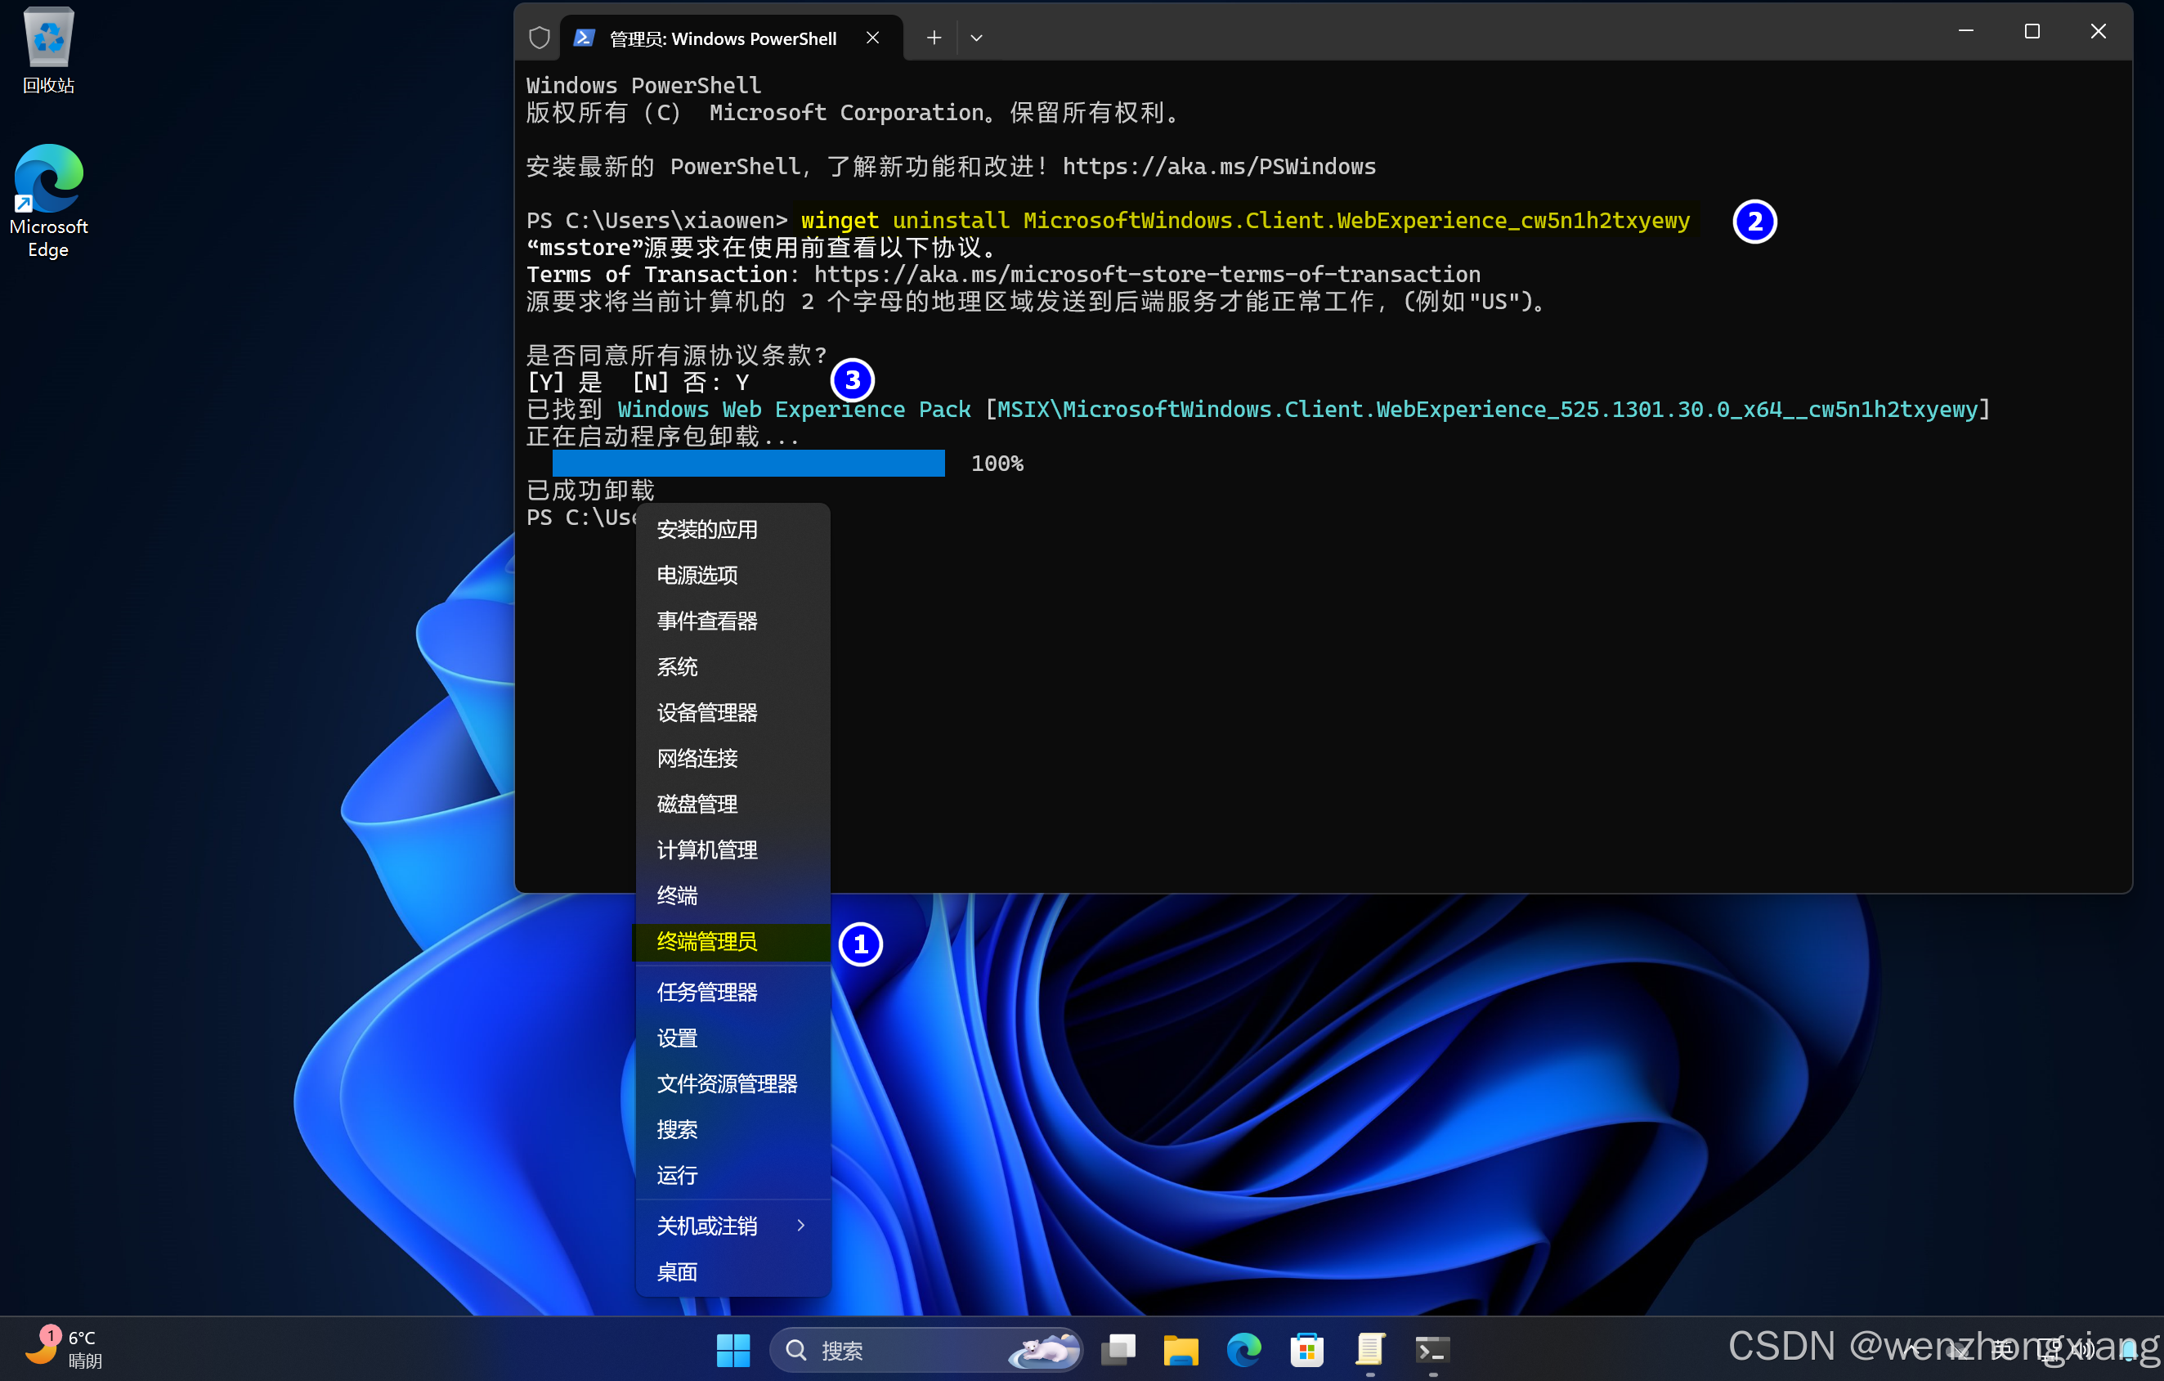The height and width of the screenshot is (1381, 2164).
Task: Open the Recycle Bin desktop icon
Action: 48,49
